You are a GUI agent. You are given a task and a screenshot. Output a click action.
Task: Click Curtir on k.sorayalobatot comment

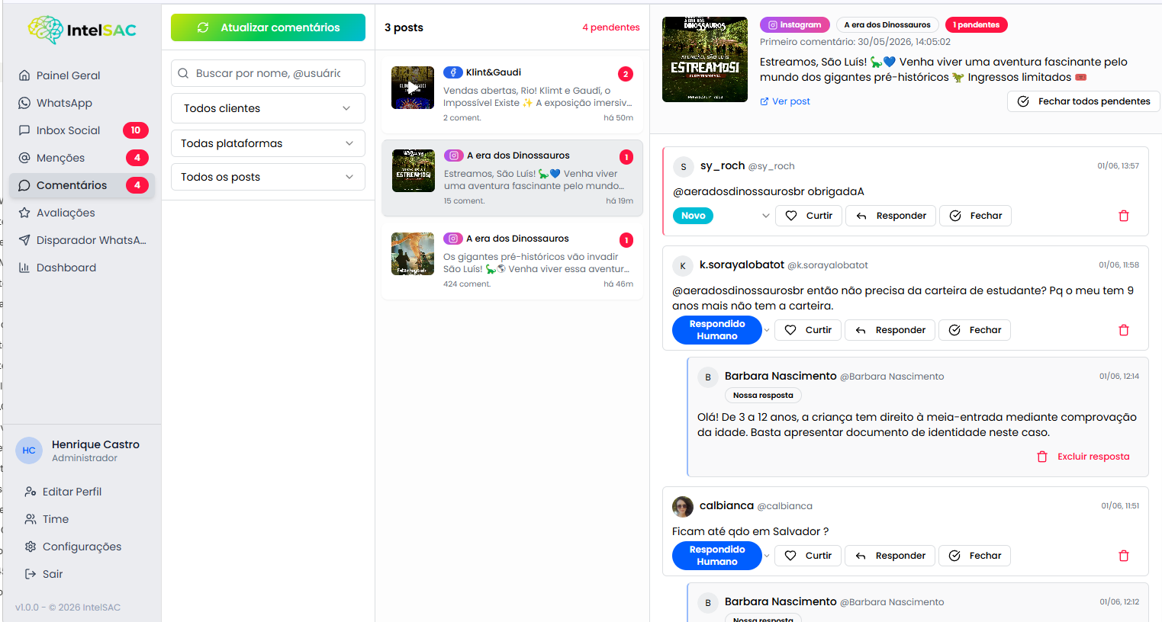click(809, 330)
